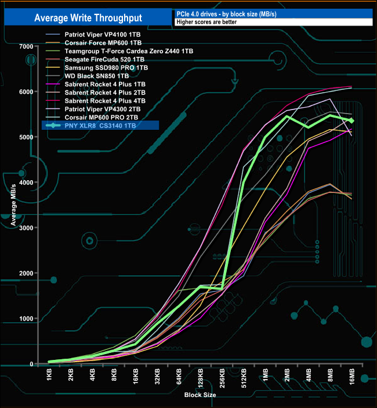
Task: Click the yellow line swatch for Samsung SSD980
Action: coord(53,68)
